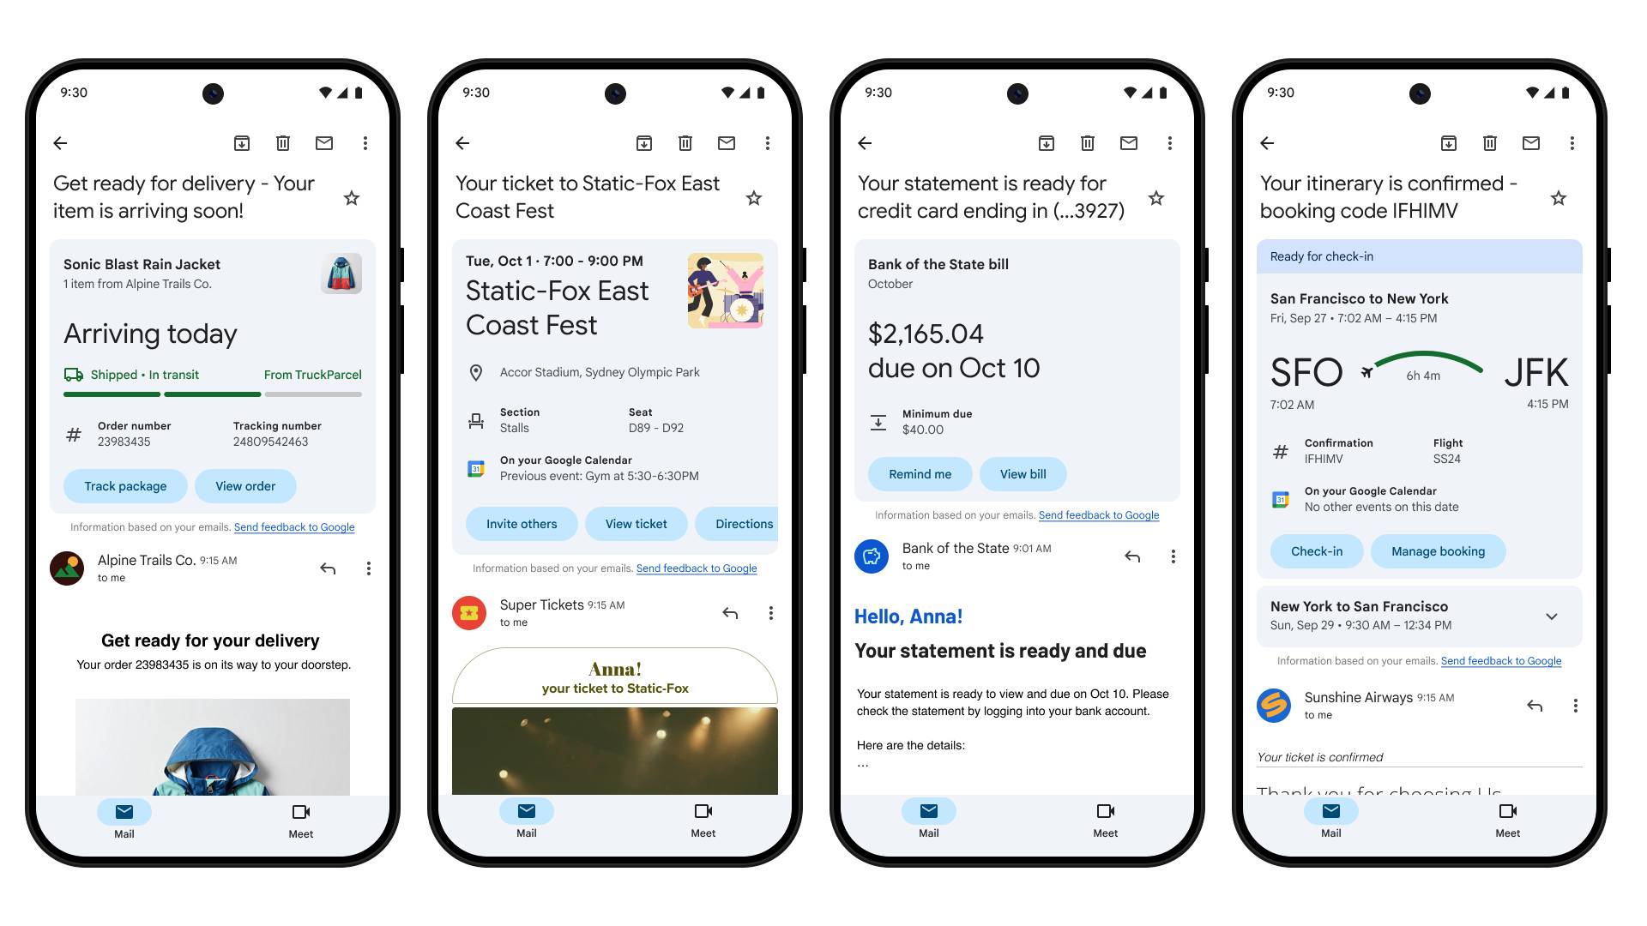Click the View order button
This screenshot has width=1647, height=926.
[244, 486]
